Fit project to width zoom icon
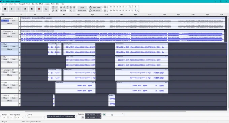The height and width of the screenshot is (123, 229). 71,7
